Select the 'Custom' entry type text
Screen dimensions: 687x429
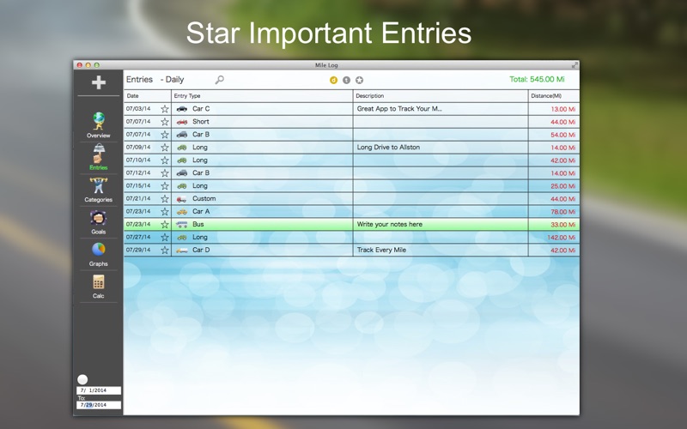pyautogui.click(x=204, y=199)
